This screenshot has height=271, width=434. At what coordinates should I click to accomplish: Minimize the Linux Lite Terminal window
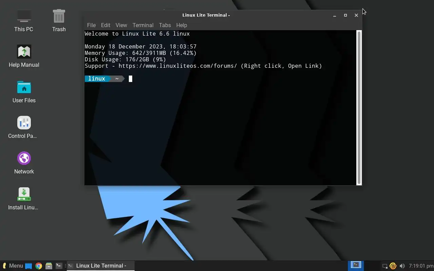click(335, 15)
